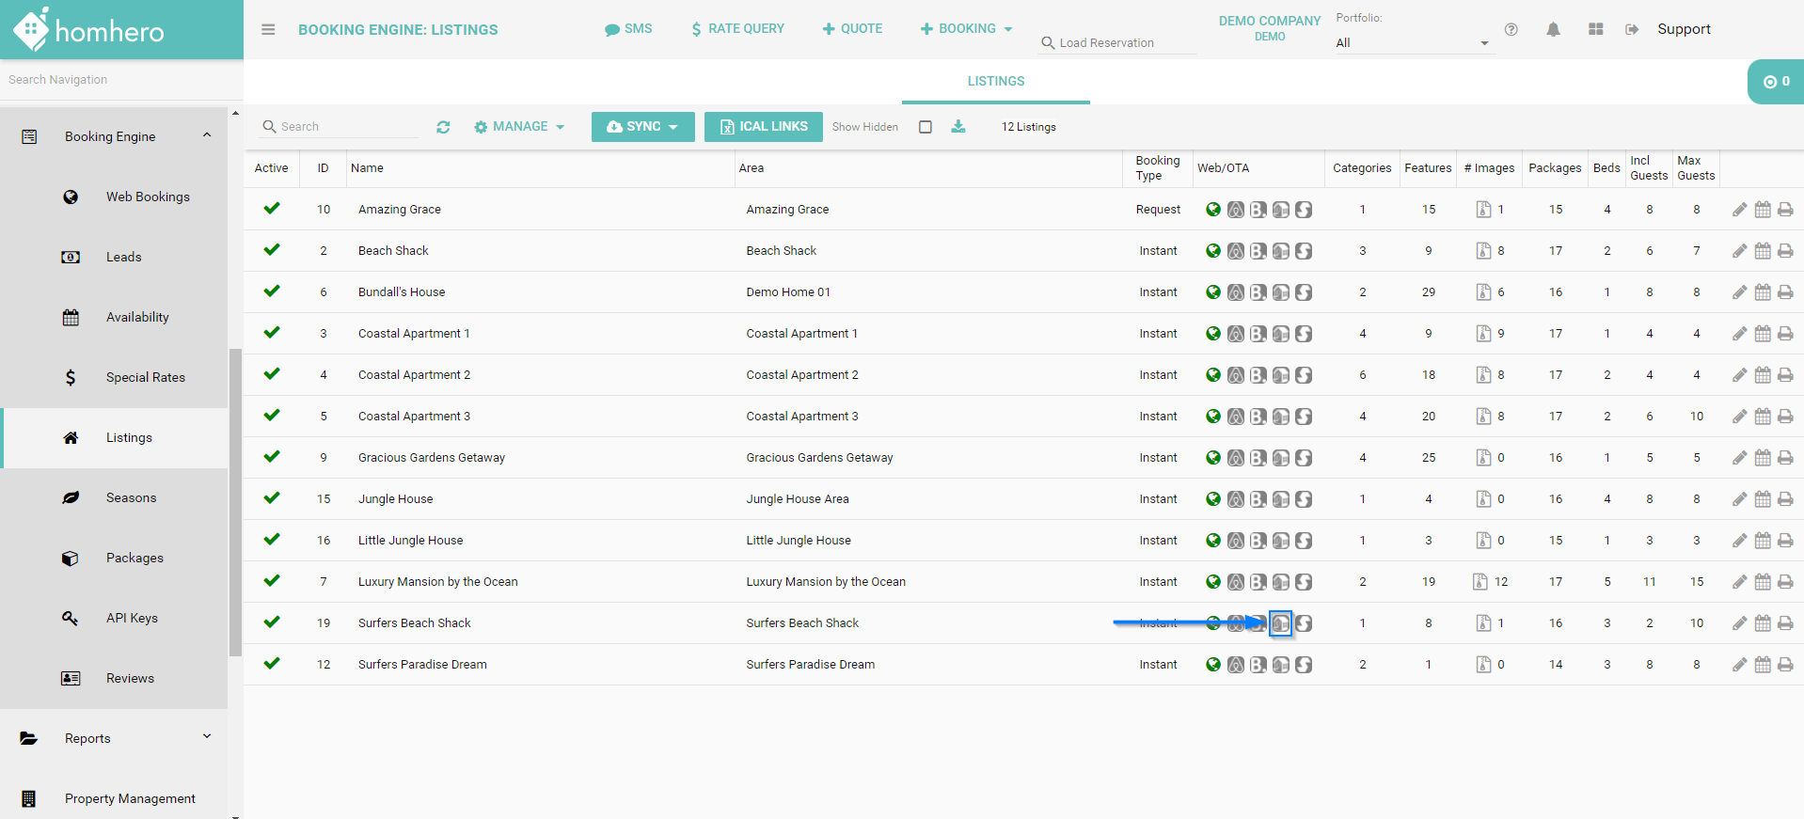
Task: Click the refresh listings icon
Action: (x=443, y=127)
